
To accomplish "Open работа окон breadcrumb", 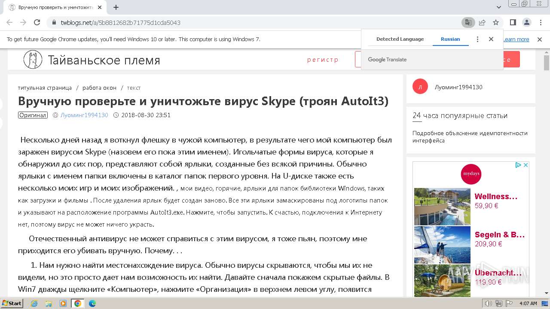I will pos(99,88).
